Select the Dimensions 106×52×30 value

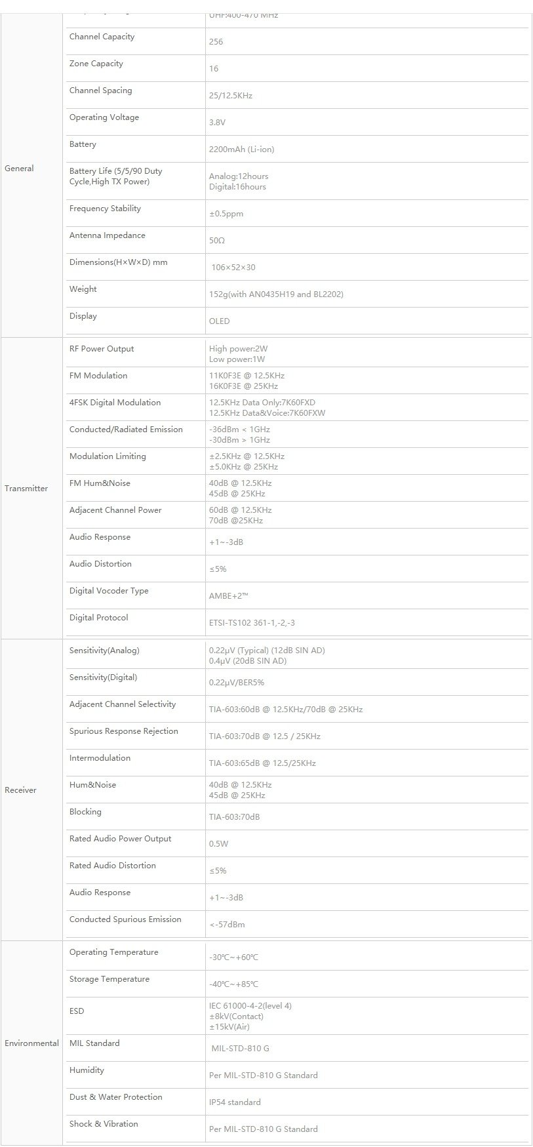pyautogui.click(x=233, y=268)
